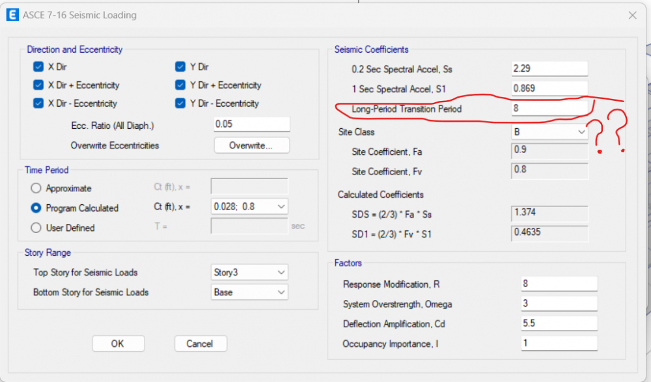Click the System Overstrength Omega field
651x382 pixels.
pyautogui.click(x=559, y=303)
